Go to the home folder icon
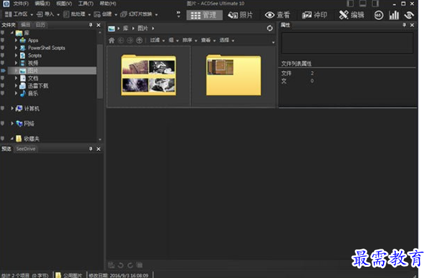Image resolution: width=429 pixels, height=278 pixels. tap(112, 41)
